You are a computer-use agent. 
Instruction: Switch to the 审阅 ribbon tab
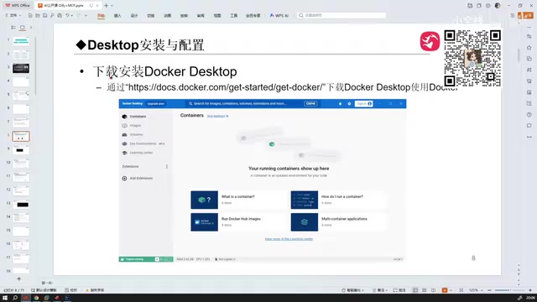[201, 15]
